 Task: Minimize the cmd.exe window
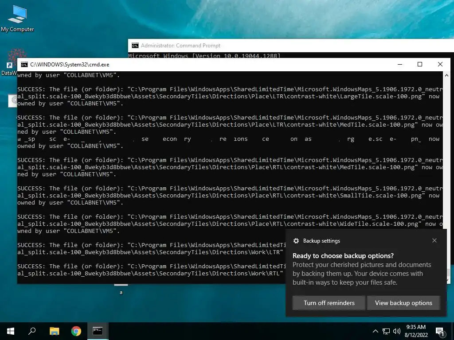click(x=400, y=65)
